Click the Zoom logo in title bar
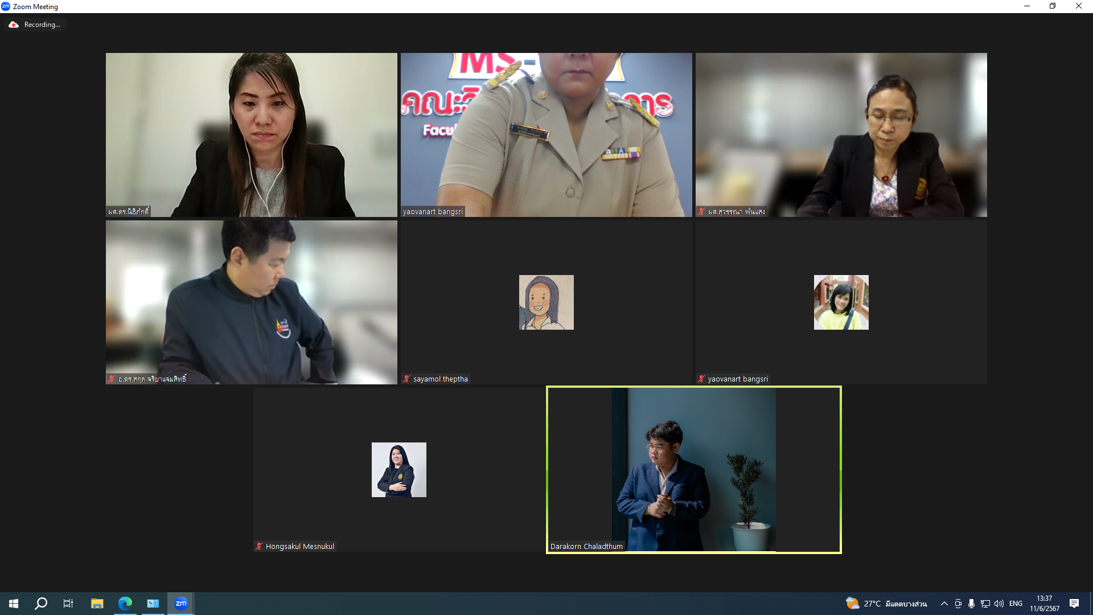 6,6
